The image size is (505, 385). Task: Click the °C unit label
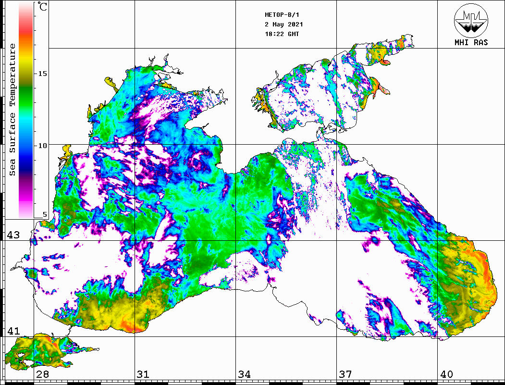42,6
